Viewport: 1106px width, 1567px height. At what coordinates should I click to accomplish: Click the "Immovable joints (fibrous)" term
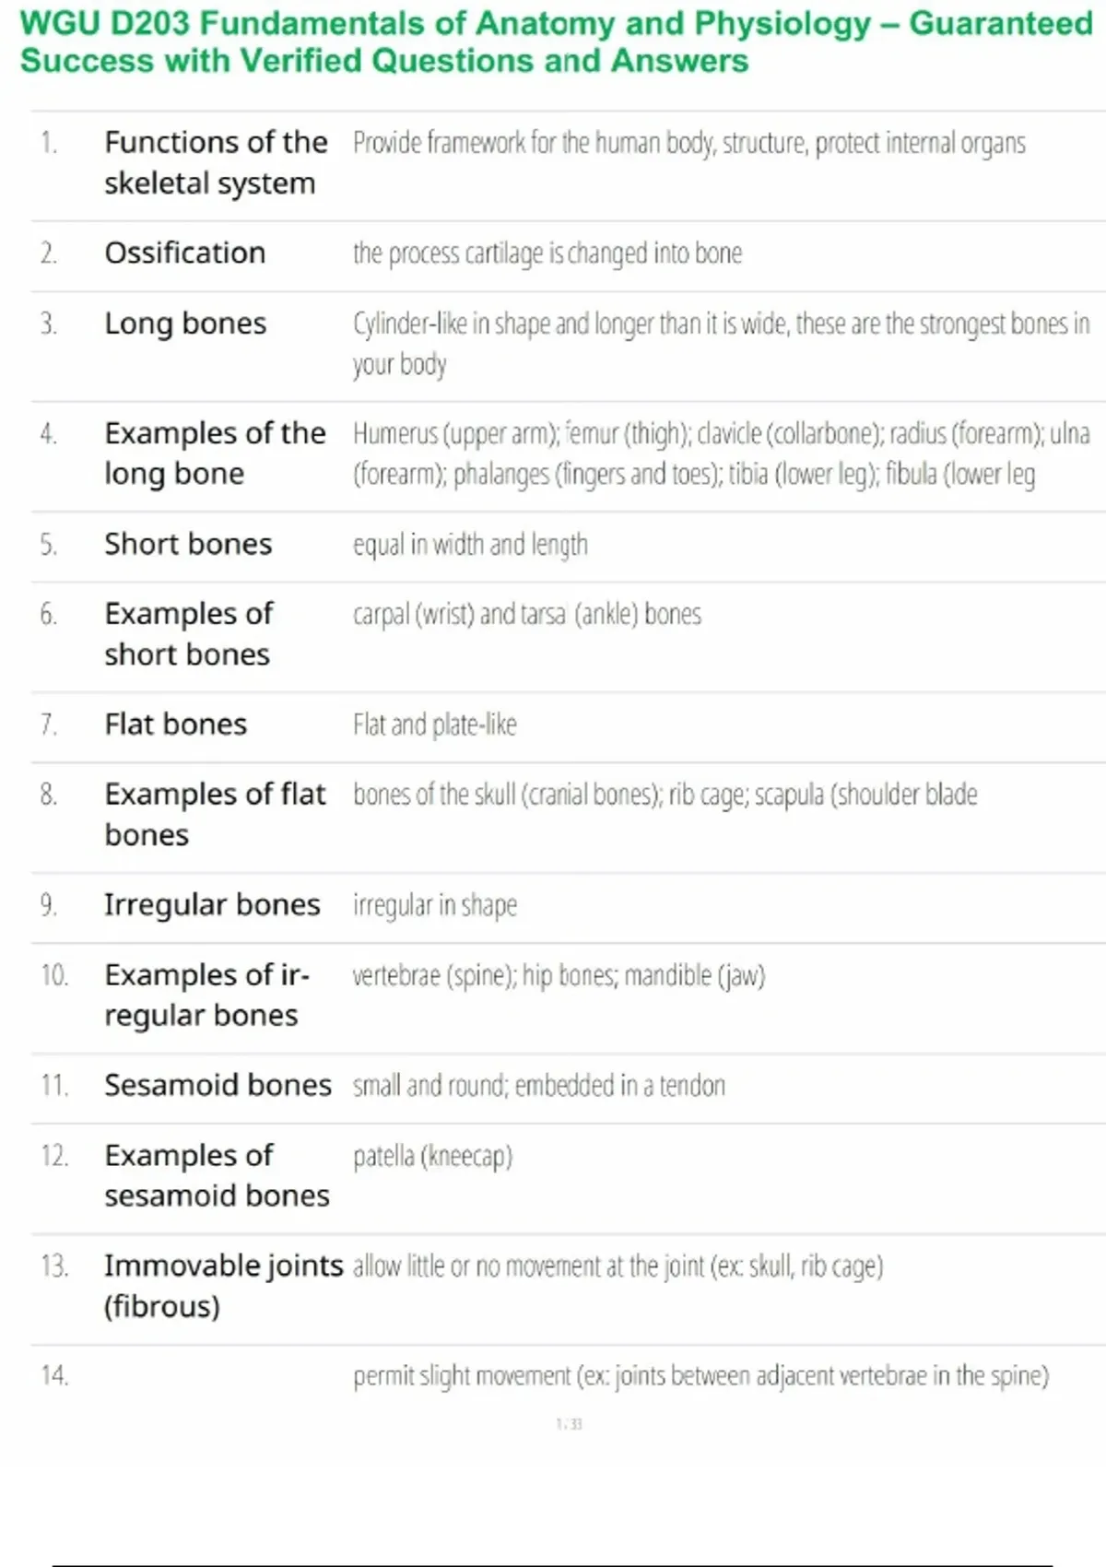[223, 1286]
